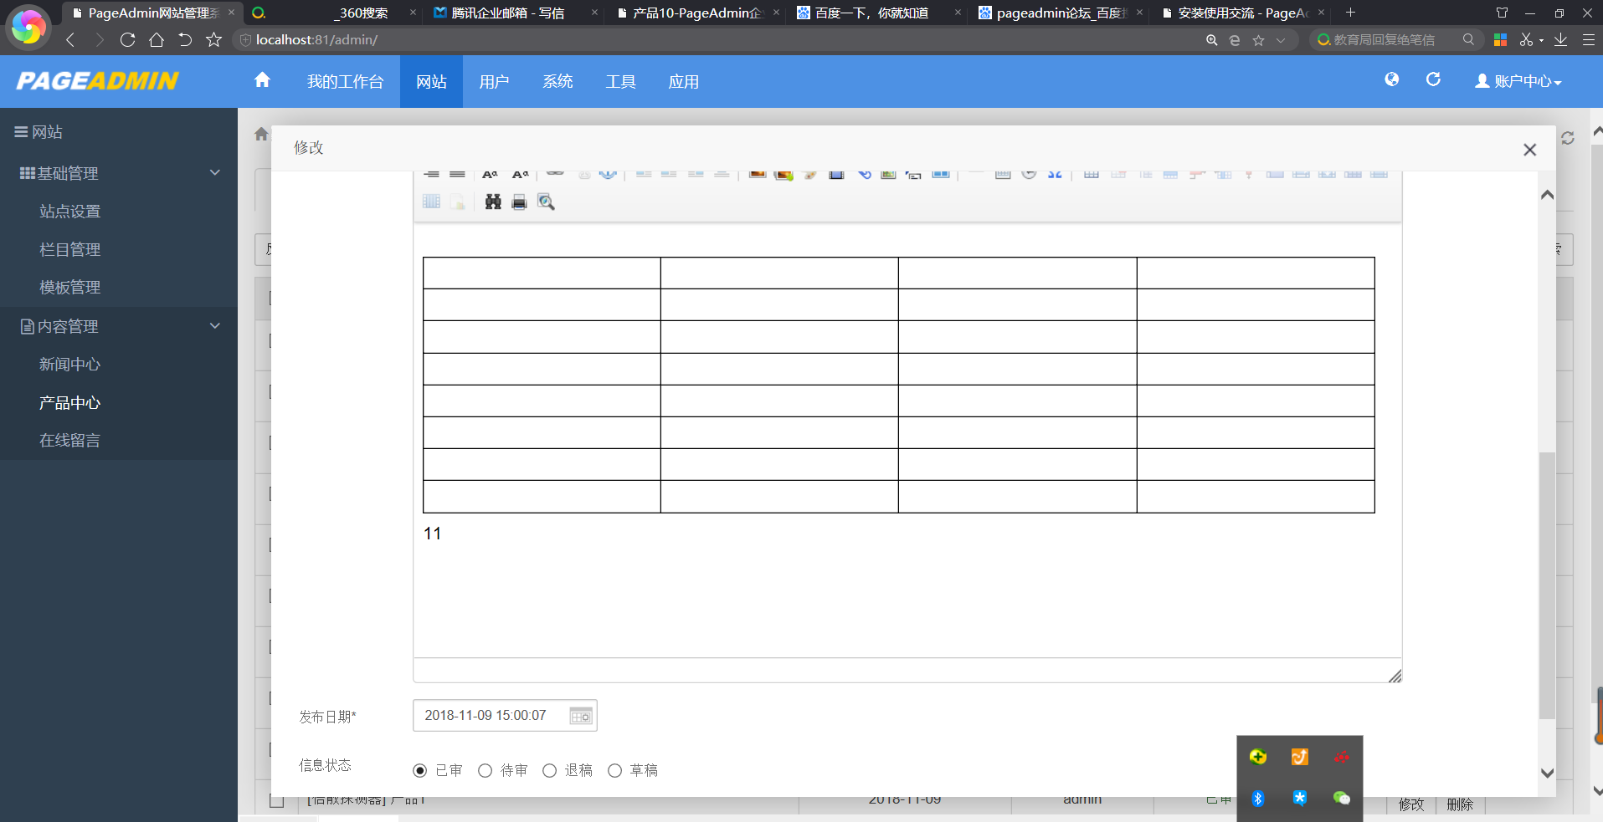Open 在线留言 in the sidebar

[x=69, y=440]
